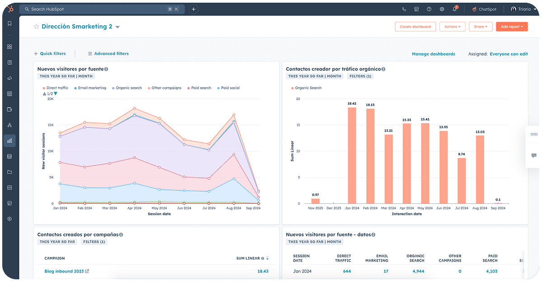Open the chat bubble icon on the right edge

[534, 156]
